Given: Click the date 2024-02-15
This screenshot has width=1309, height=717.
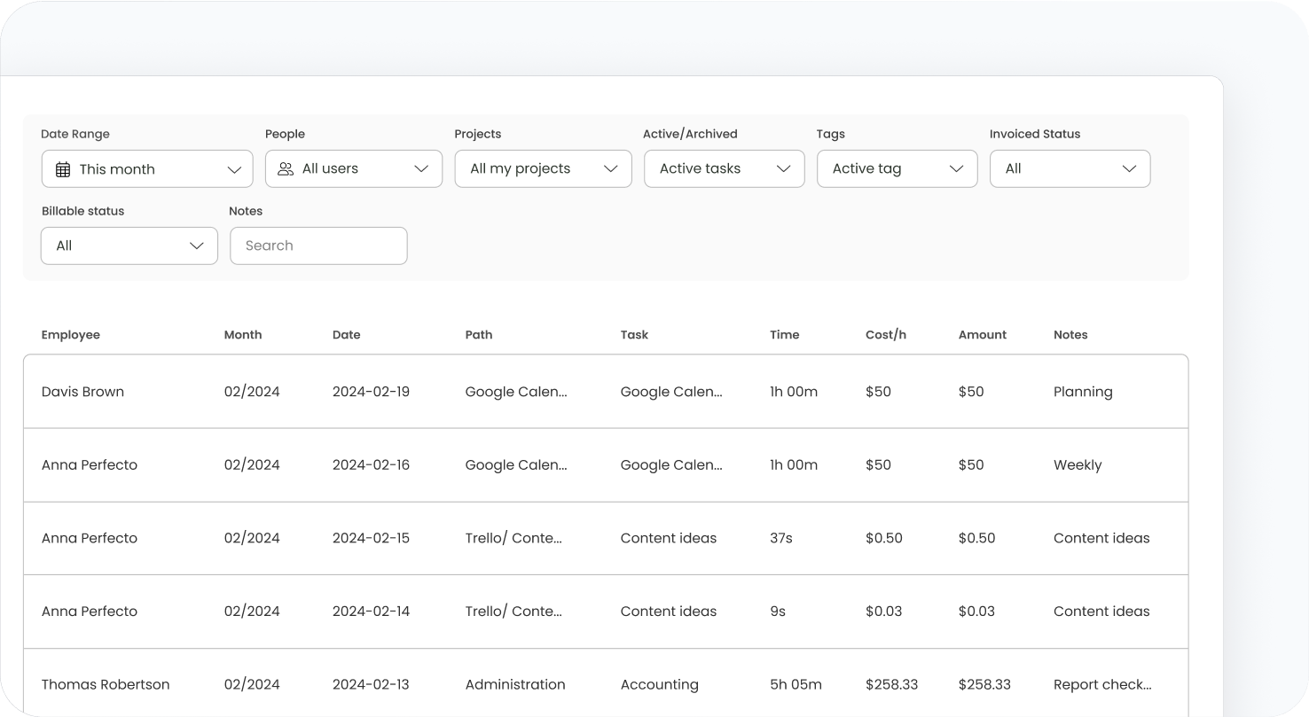Looking at the screenshot, I should [371, 538].
